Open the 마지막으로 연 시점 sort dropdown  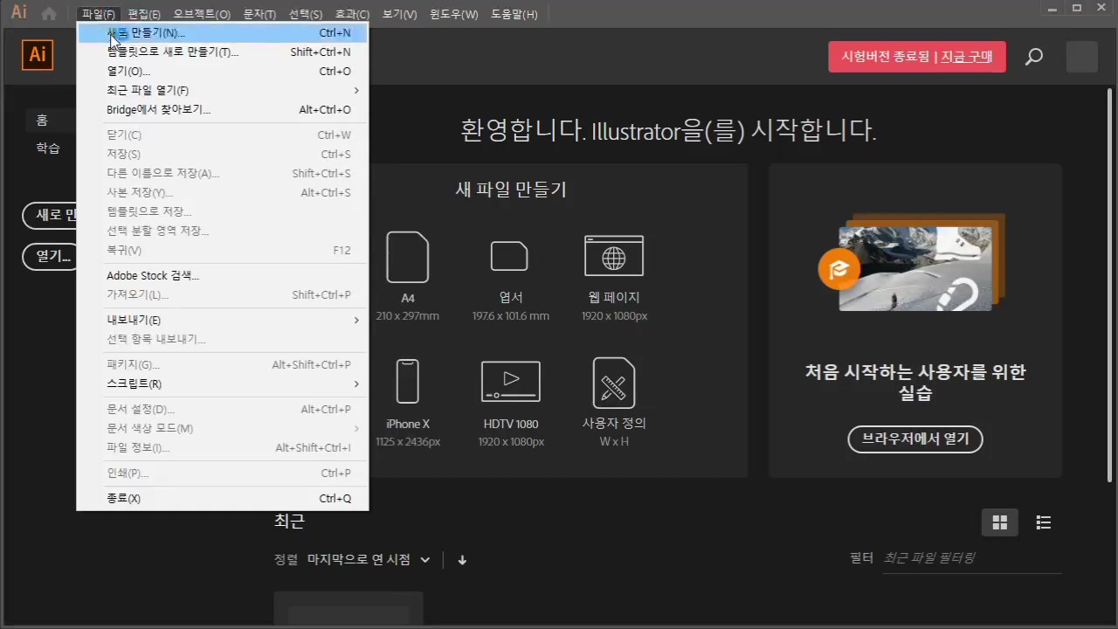[366, 559]
